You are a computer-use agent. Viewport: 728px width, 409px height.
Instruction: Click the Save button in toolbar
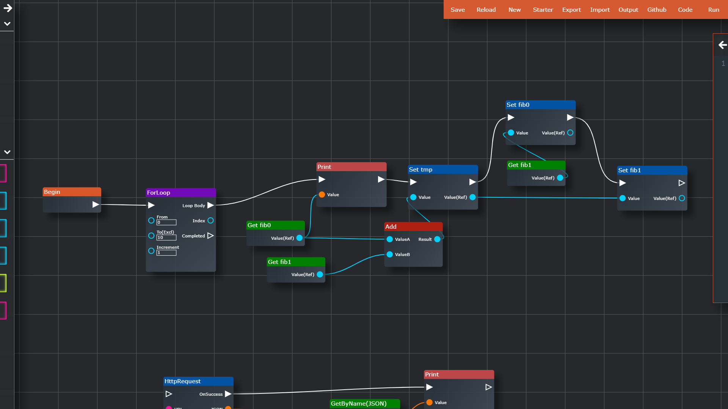click(457, 9)
